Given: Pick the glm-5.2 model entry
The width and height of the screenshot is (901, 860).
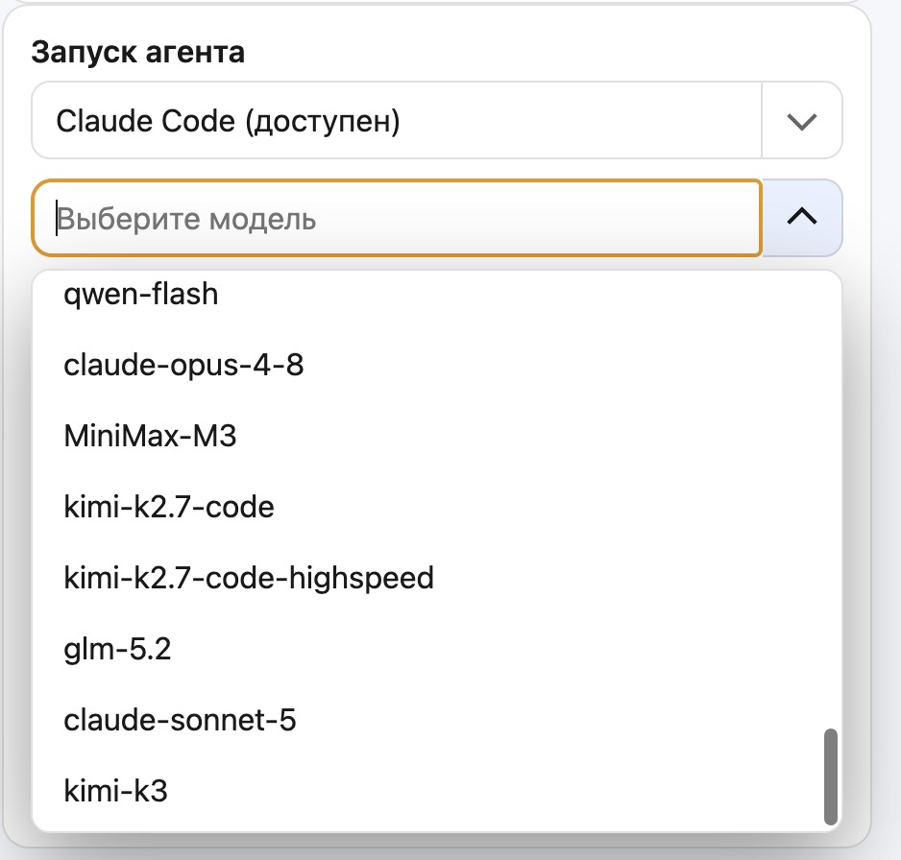Looking at the screenshot, I should (437, 649).
